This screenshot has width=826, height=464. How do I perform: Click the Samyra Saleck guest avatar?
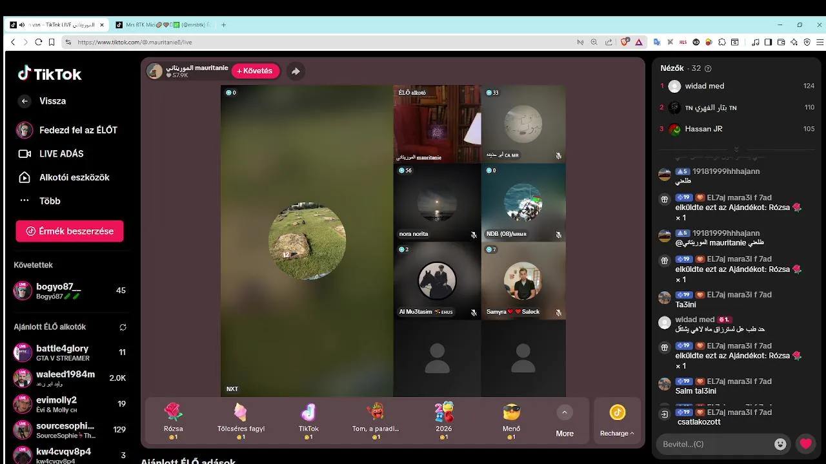(x=523, y=280)
